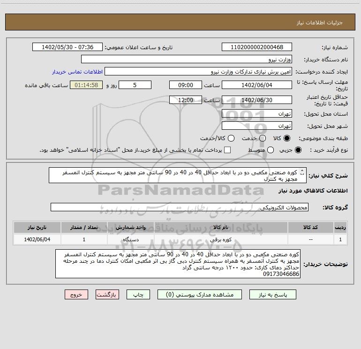Screen dimensions: 361x349
Task: Select the متوسط purchase type radio
Action: click(x=271, y=150)
